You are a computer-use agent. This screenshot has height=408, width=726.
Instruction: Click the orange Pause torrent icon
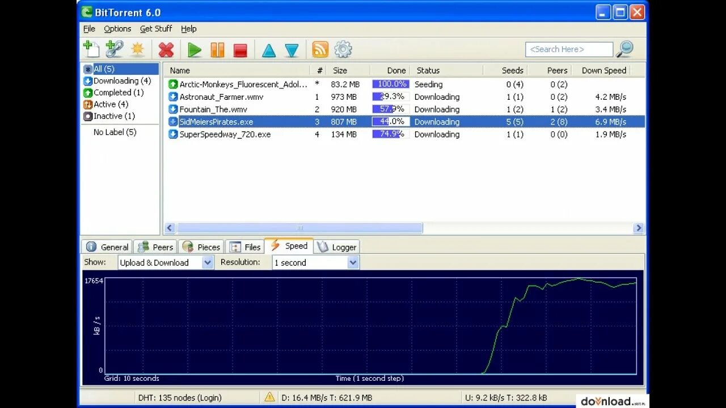[x=217, y=50]
